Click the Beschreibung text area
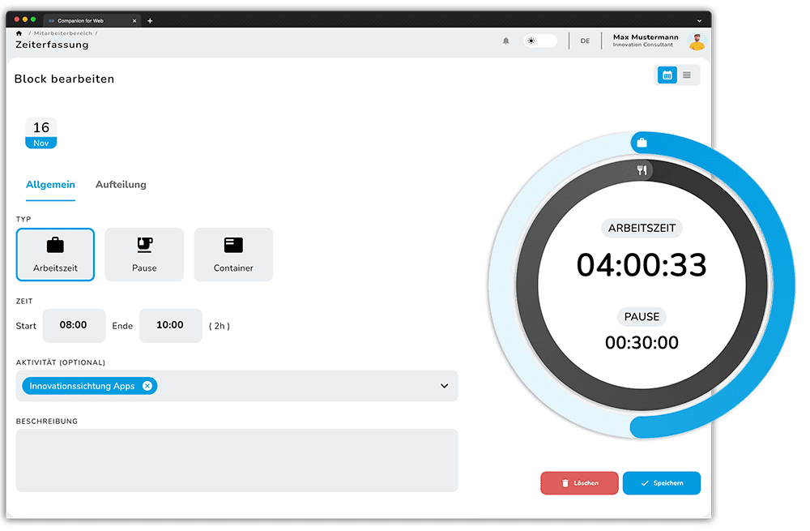Image resolution: width=810 pixels, height=531 pixels. coord(237,460)
